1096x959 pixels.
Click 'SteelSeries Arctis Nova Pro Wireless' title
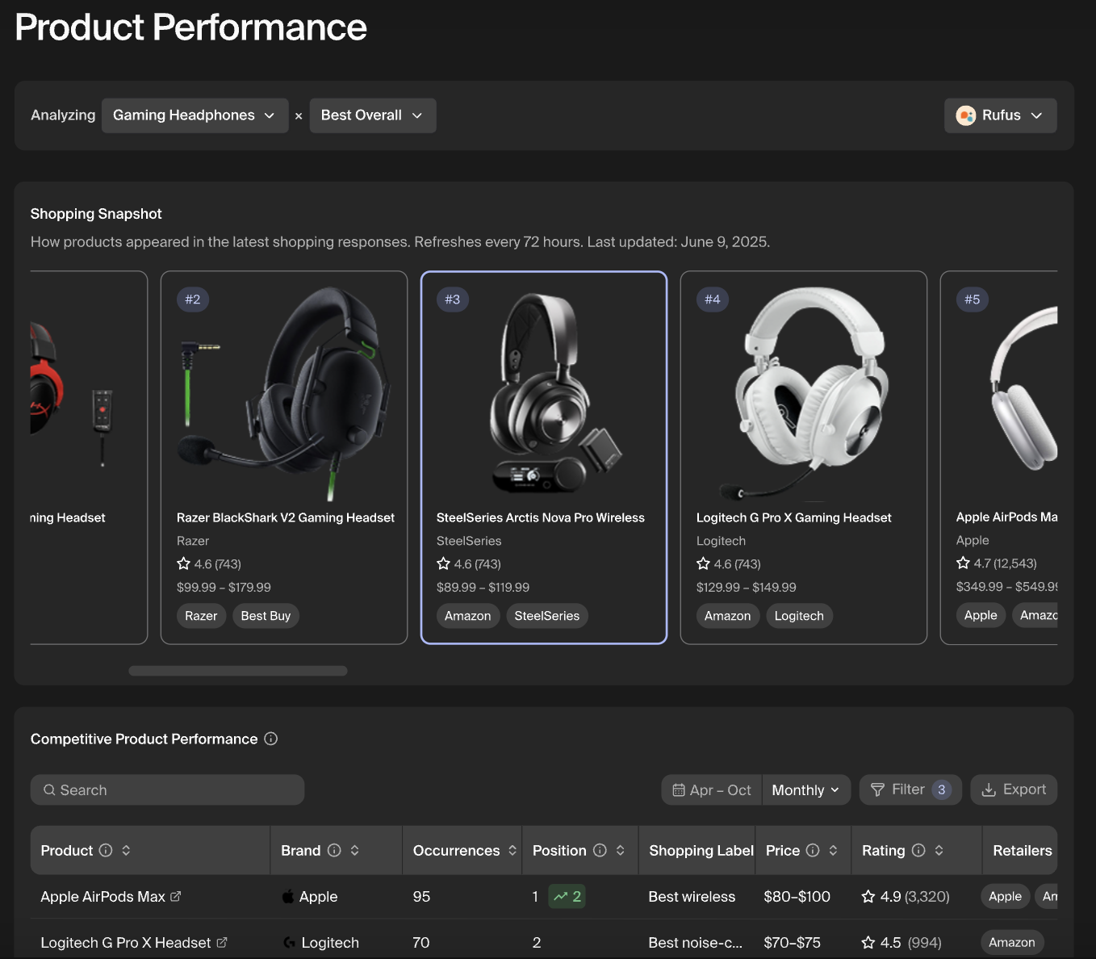[x=541, y=517]
